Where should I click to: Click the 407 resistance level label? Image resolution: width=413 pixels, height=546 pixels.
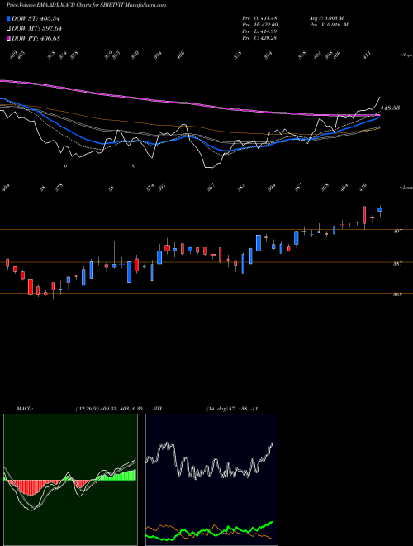click(x=397, y=231)
